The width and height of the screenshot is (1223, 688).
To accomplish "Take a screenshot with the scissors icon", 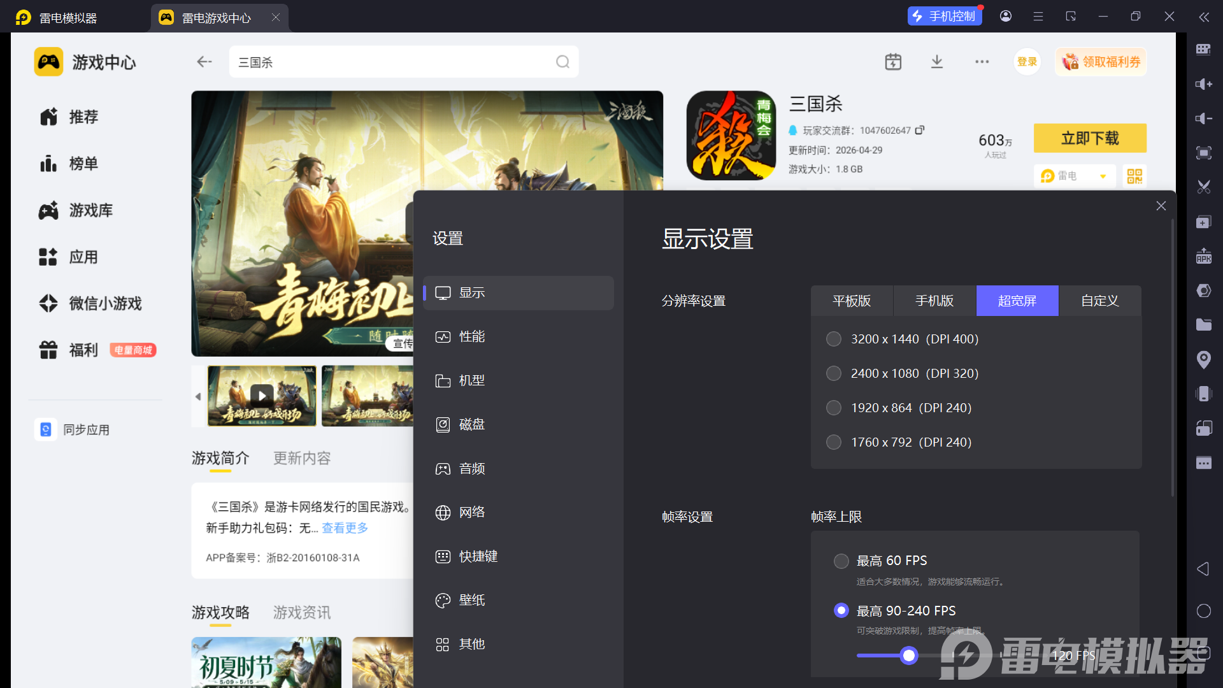I will tap(1203, 187).
